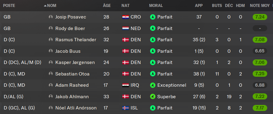Screen dimensions: 273x114
Task: Click Sebastian Otoa's 7.25 rating badge
Action: coord(260,74)
